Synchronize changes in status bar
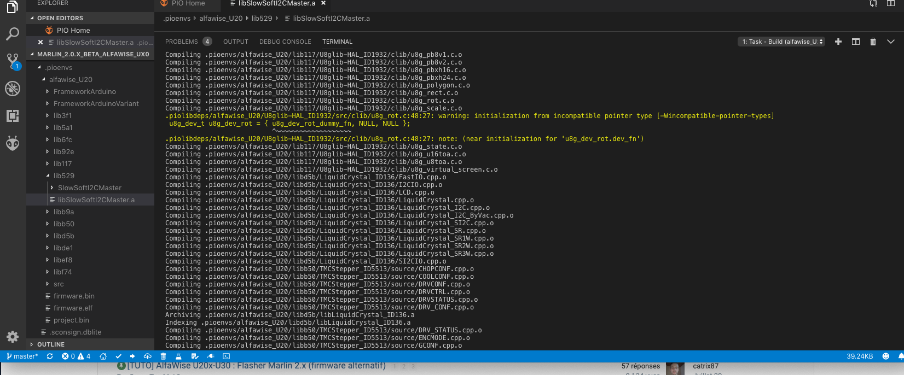This screenshot has height=375, width=904. point(50,356)
